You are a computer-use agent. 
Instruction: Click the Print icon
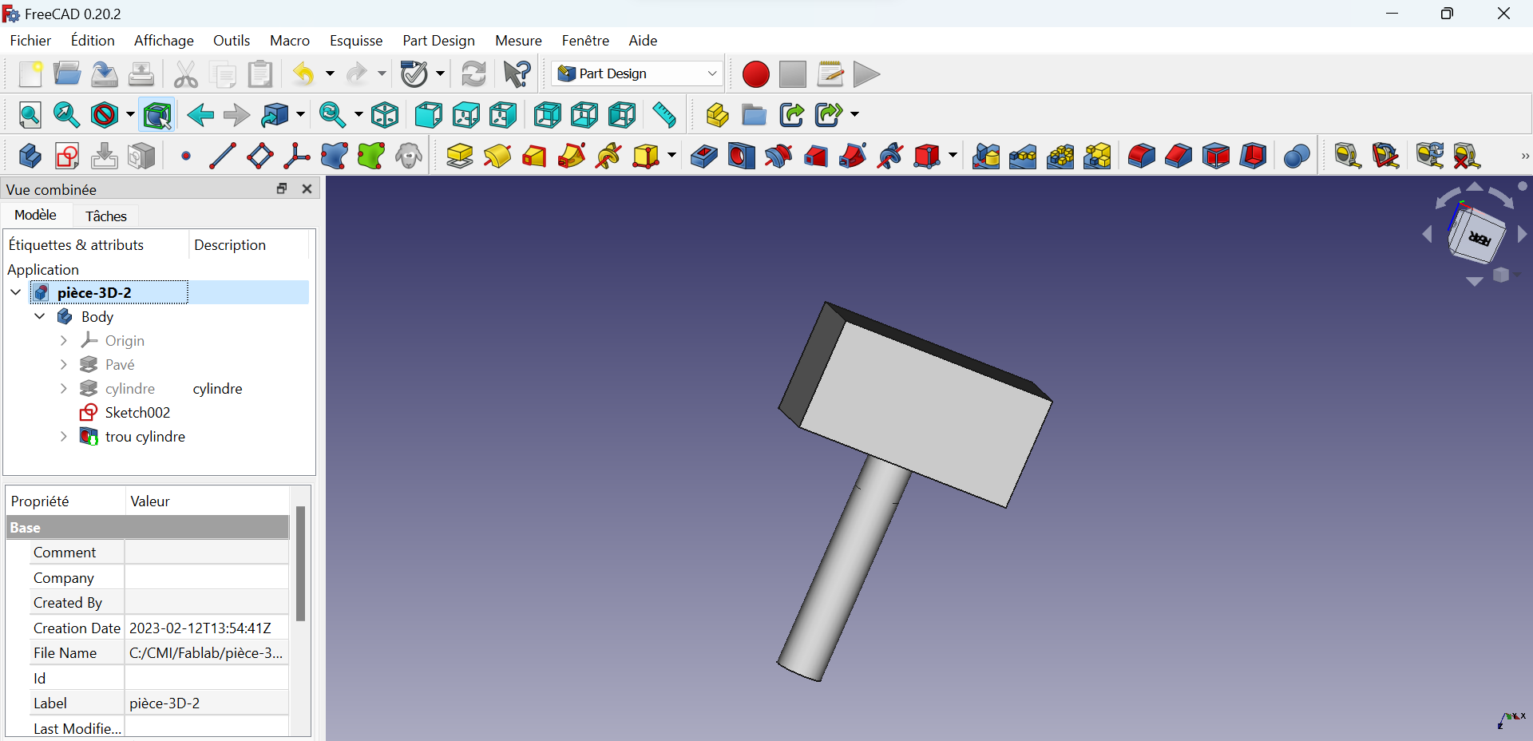point(141,74)
